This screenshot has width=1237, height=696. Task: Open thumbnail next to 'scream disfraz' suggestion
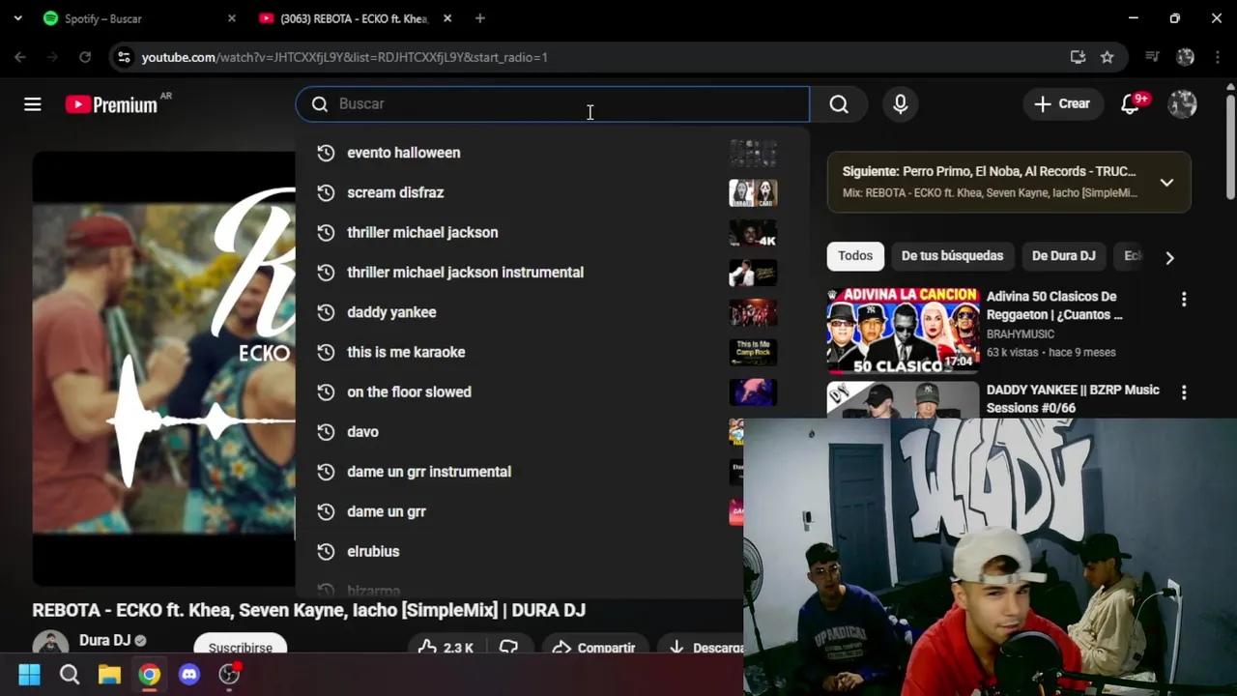click(x=753, y=192)
